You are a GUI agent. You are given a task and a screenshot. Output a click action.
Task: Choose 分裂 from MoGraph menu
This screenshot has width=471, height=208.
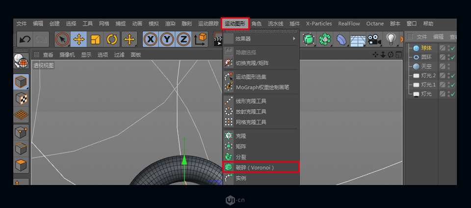261,157
